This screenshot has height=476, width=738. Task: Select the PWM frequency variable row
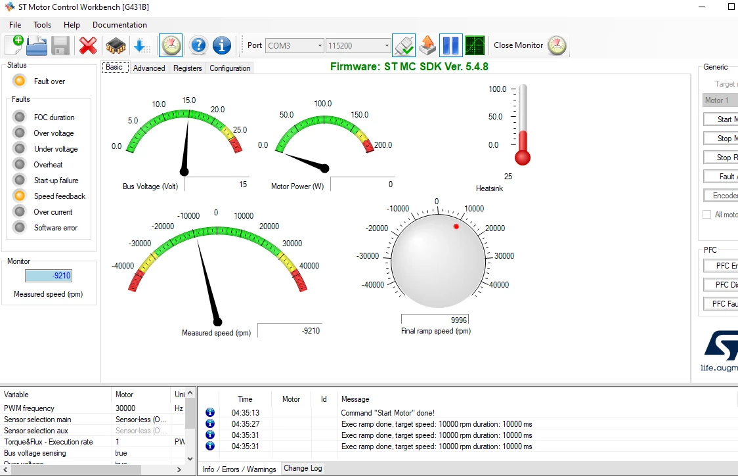[x=93, y=408]
